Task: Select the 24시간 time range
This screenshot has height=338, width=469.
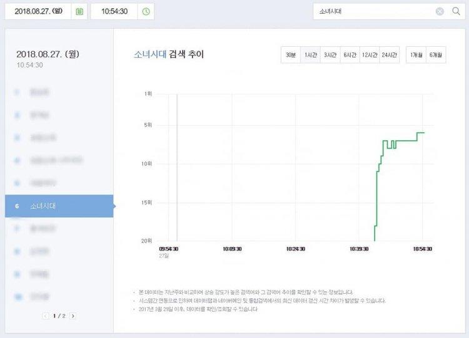Action: 389,55
